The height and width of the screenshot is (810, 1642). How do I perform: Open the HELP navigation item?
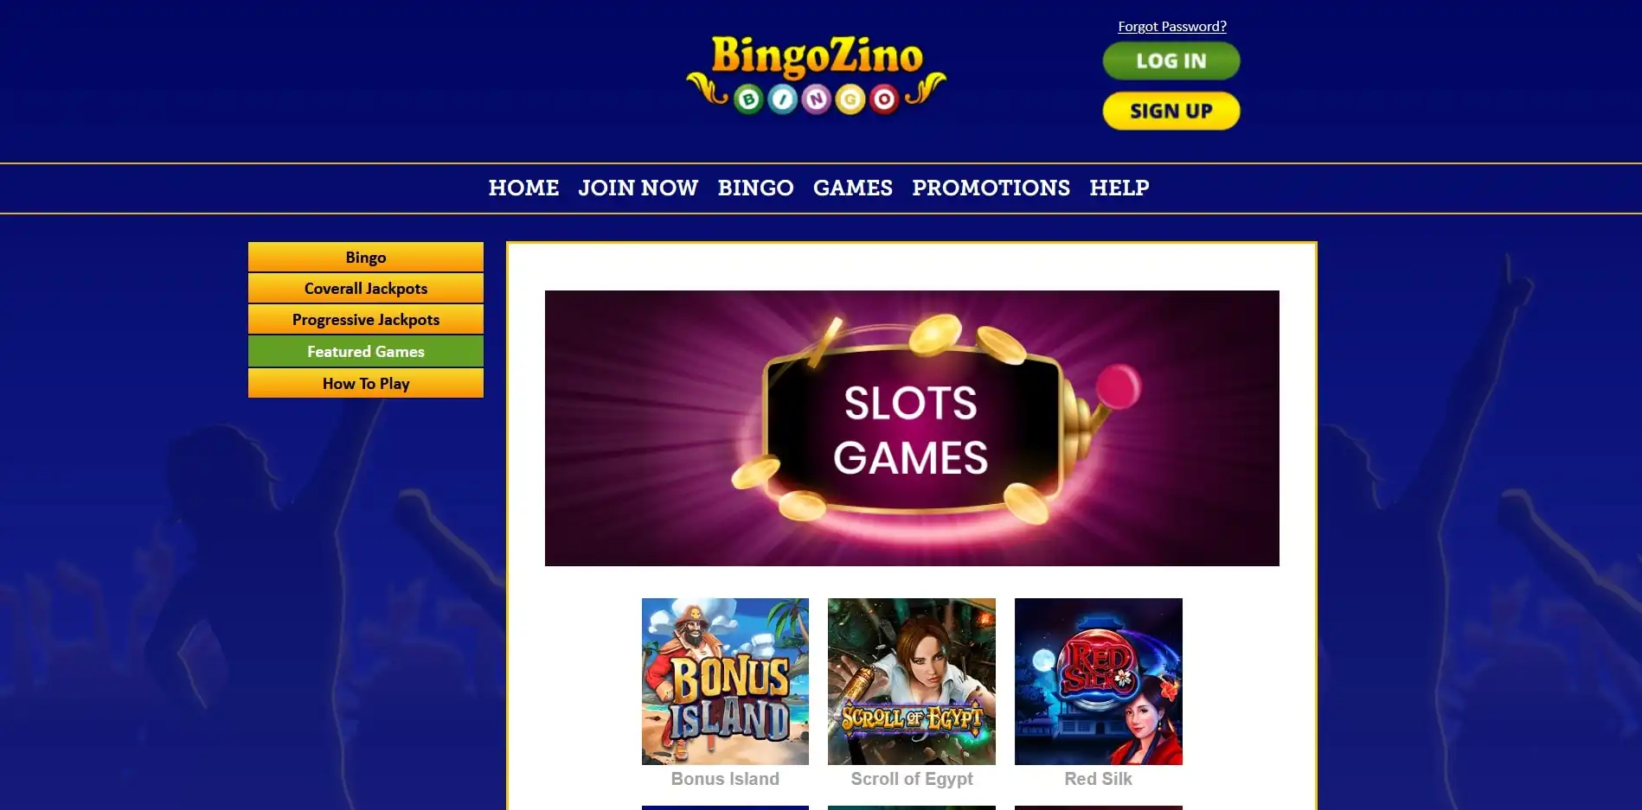(x=1119, y=188)
